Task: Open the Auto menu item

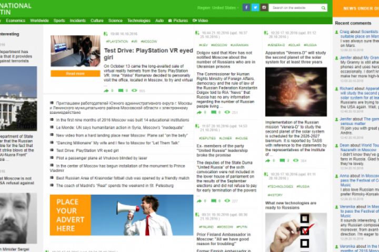Action: [x=159, y=20]
